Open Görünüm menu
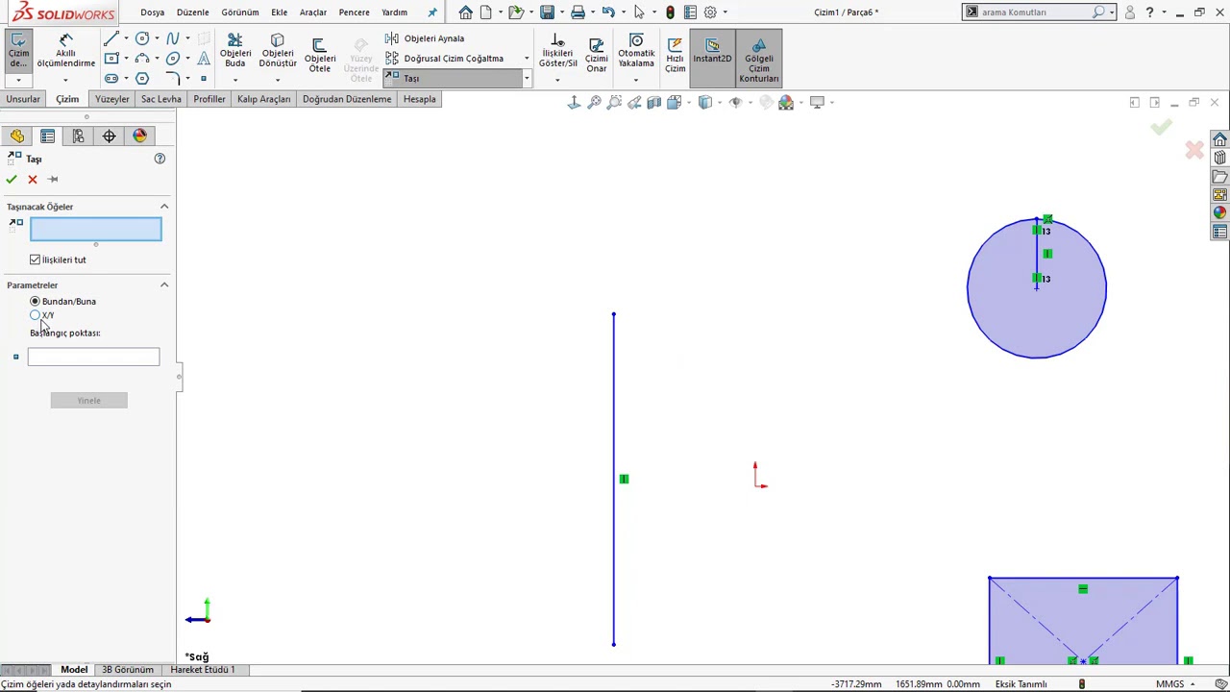The height and width of the screenshot is (692, 1230). coord(239,12)
